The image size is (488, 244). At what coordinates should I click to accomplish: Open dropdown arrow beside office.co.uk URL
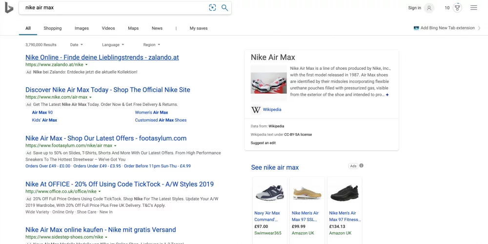pos(100,191)
